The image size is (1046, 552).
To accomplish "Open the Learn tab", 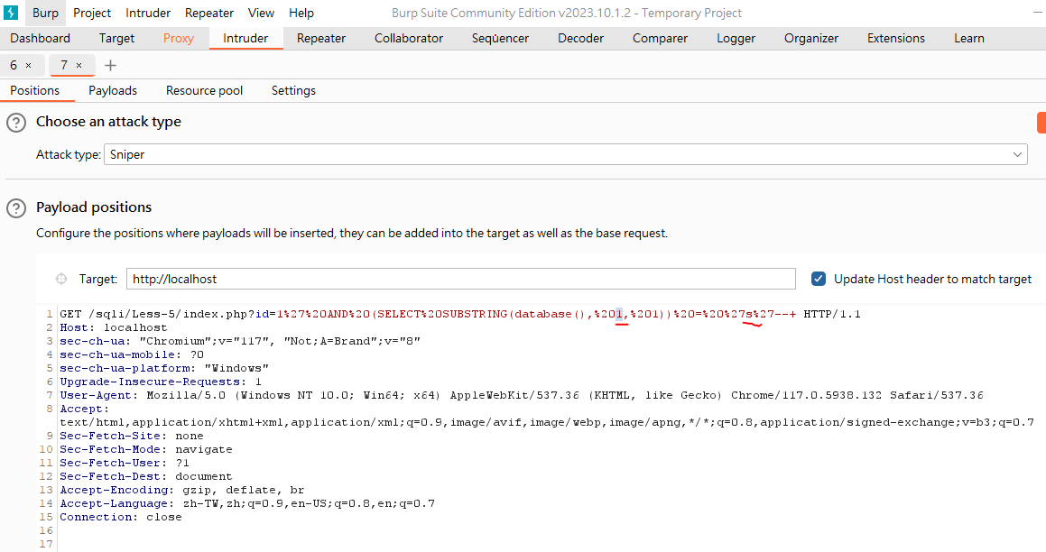I will 969,39.
